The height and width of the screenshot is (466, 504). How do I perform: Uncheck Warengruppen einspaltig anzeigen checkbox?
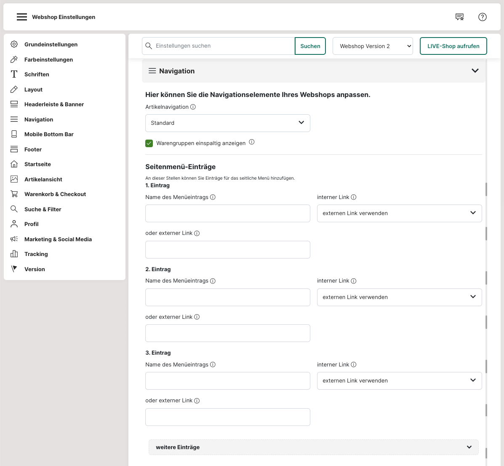coord(149,143)
